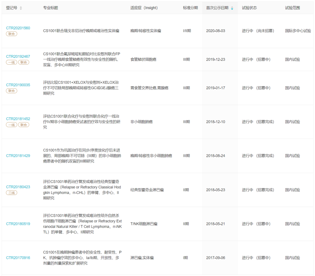
Task: Open trial CTR20192467 link
Action: point(18,56)
